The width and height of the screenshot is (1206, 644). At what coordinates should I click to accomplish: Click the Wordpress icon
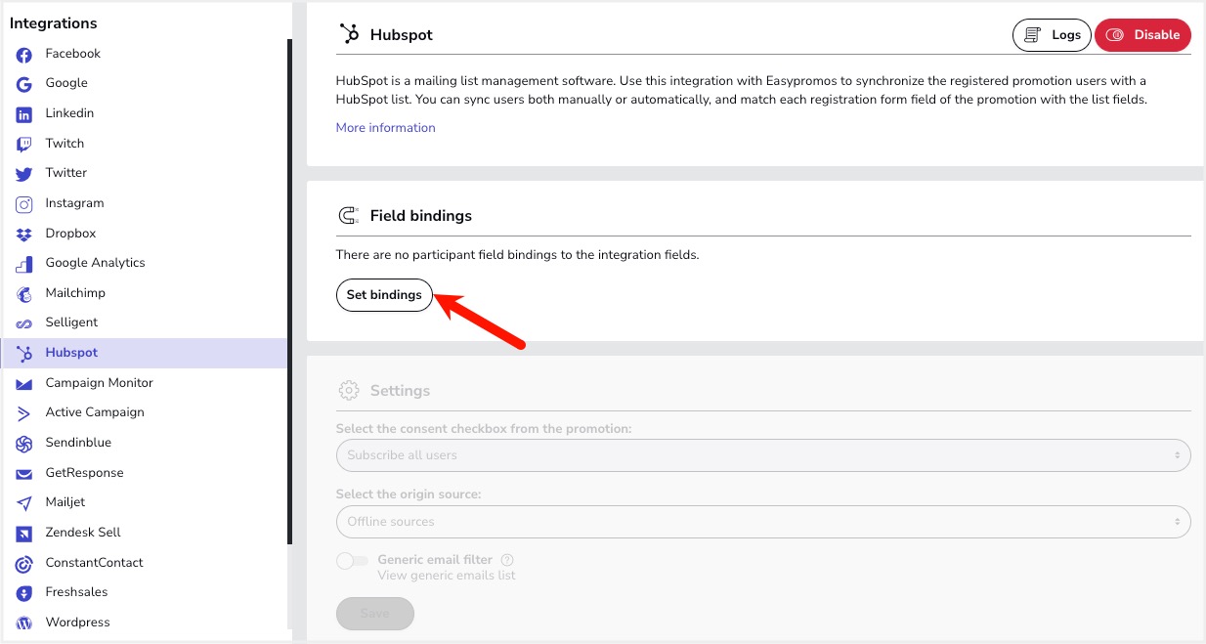[x=24, y=623]
